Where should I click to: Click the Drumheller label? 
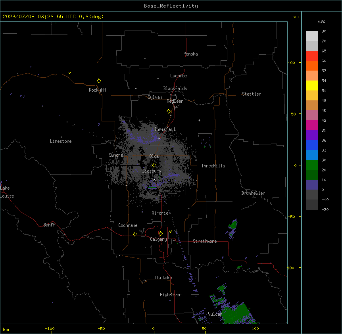[x=253, y=193]
